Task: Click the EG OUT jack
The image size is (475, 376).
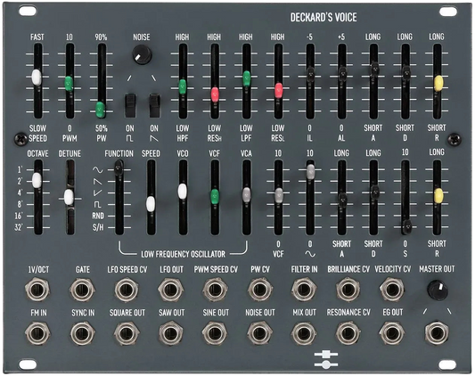Action: pyautogui.click(x=392, y=333)
